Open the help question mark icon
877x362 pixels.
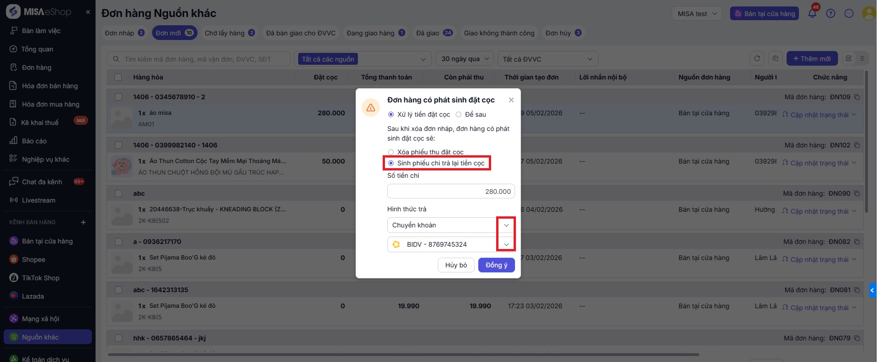[x=831, y=13]
